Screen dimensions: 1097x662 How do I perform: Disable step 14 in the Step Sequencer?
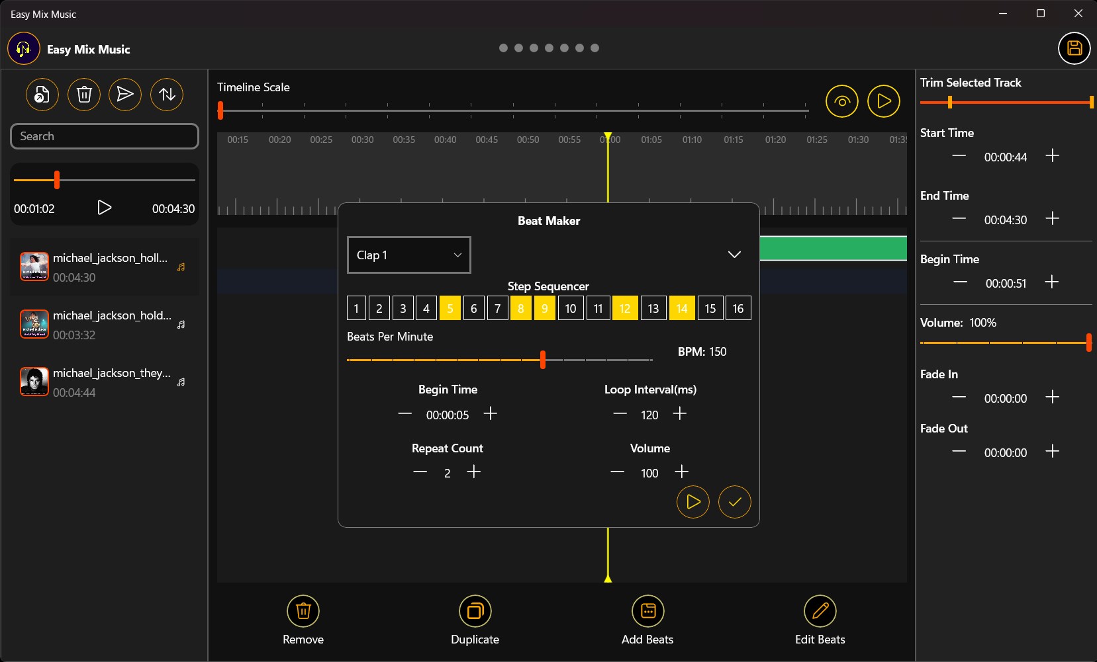[x=681, y=308]
